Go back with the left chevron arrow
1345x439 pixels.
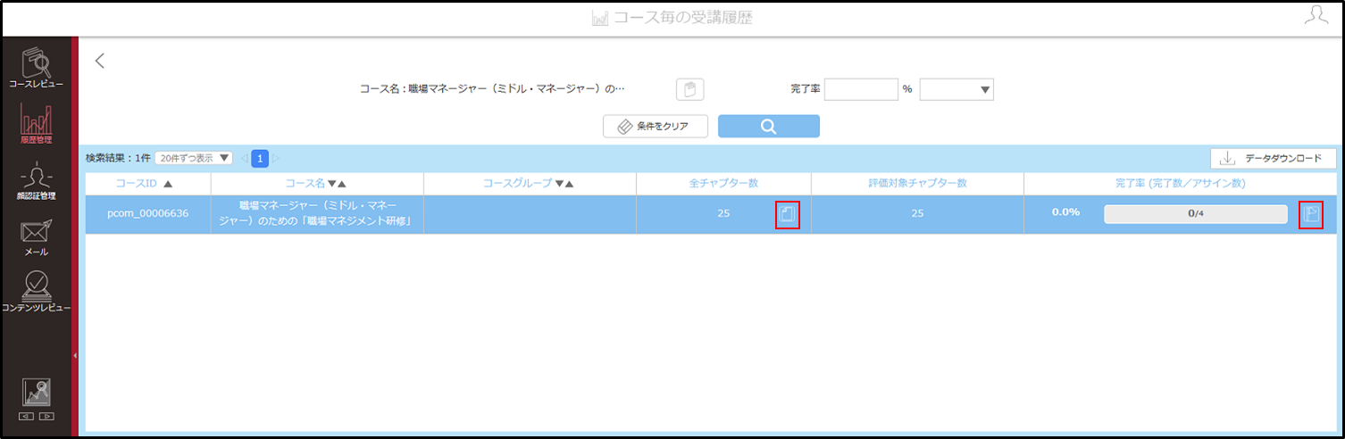[x=100, y=61]
